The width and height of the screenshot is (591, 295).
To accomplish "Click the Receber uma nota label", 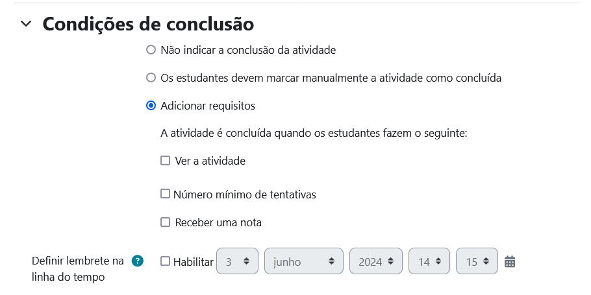I will [218, 222].
